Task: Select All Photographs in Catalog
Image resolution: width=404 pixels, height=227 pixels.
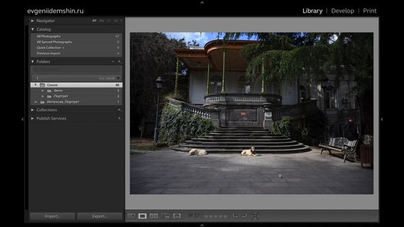Action: [x=76, y=37]
